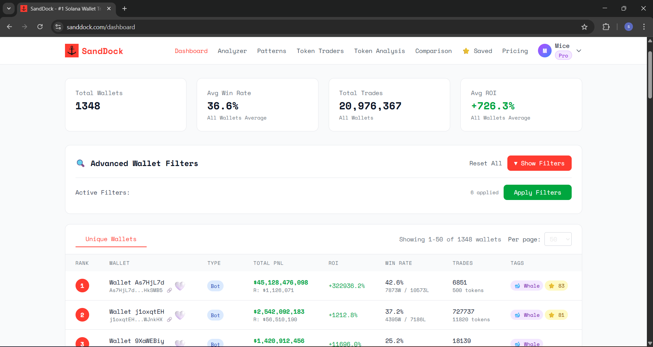Click star score 81 badge
This screenshot has width=653, height=347.
(x=556, y=315)
